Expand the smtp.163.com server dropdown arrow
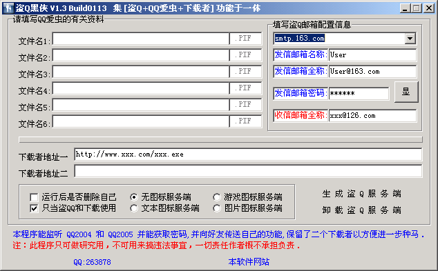This screenshot has width=438, height=271. (410, 39)
